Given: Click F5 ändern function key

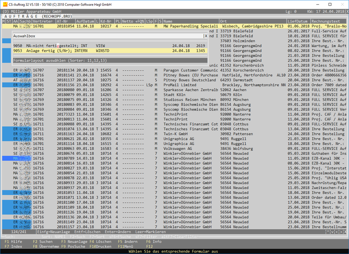Looking at the screenshot, I should pyautogui.click(x=127, y=241).
